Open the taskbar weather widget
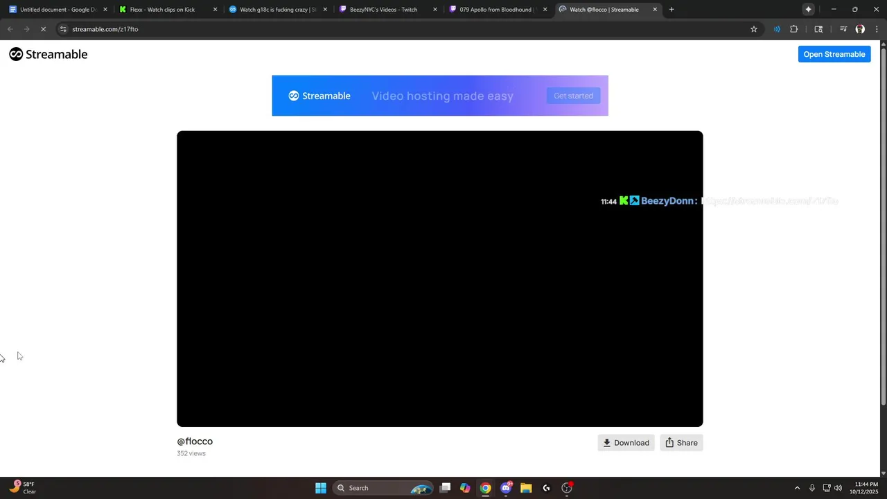 pyautogui.click(x=23, y=488)
